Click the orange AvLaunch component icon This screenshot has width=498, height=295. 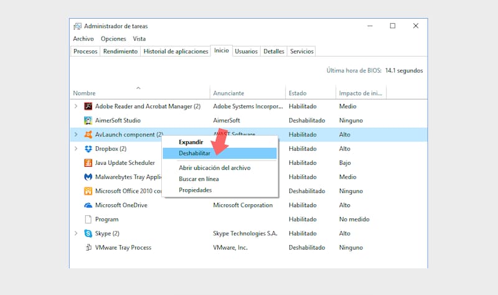tap(88, 134)
